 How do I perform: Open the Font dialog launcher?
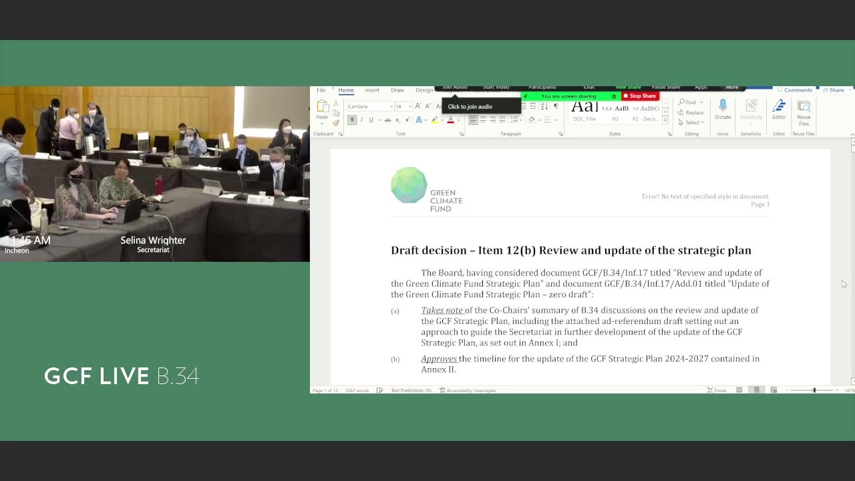pyautogui.click(x=461, y=134)
